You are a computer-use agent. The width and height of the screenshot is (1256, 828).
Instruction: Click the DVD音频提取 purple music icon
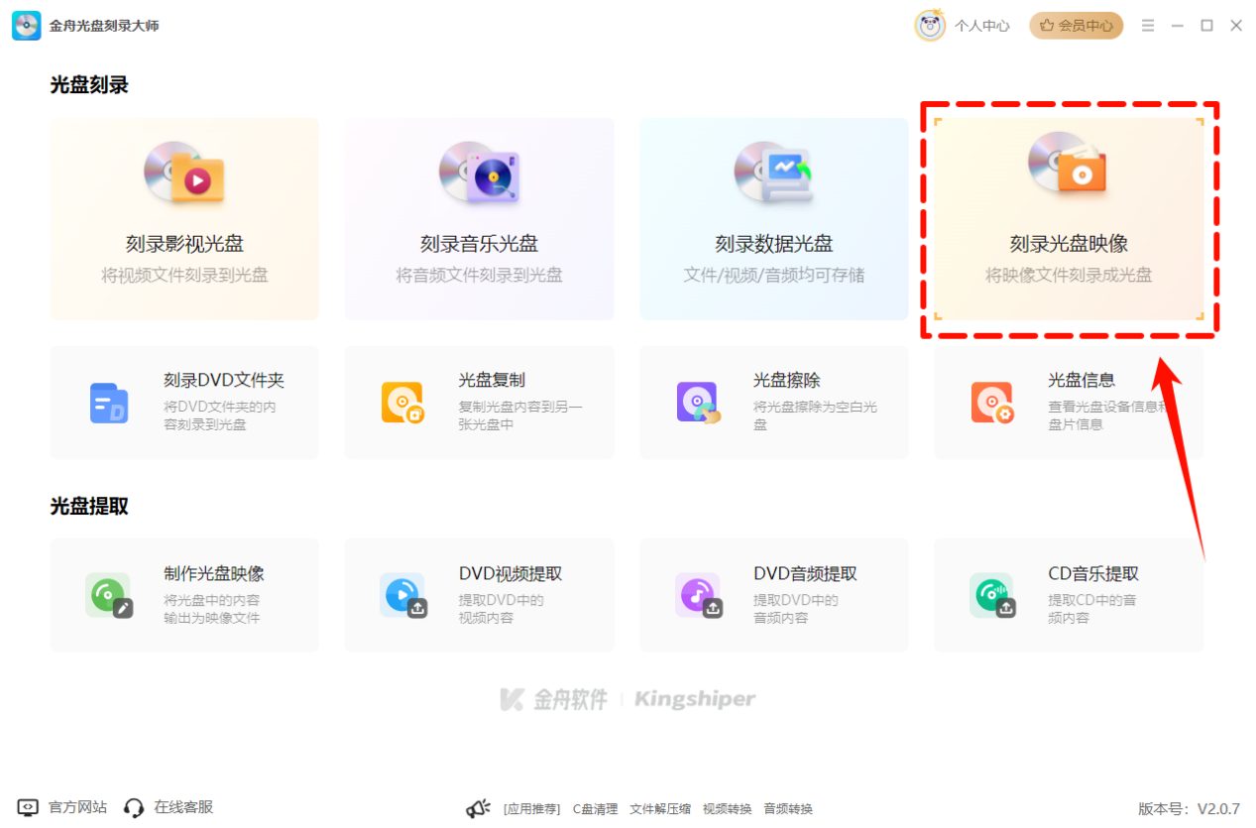[x=698, y=596]
